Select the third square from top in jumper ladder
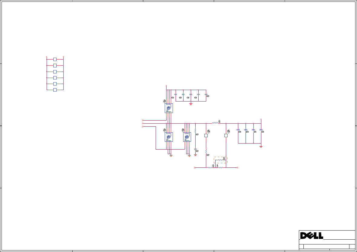The height and width of the screenshot is (252, 357). pyautogui.click(x=55, y=72)
